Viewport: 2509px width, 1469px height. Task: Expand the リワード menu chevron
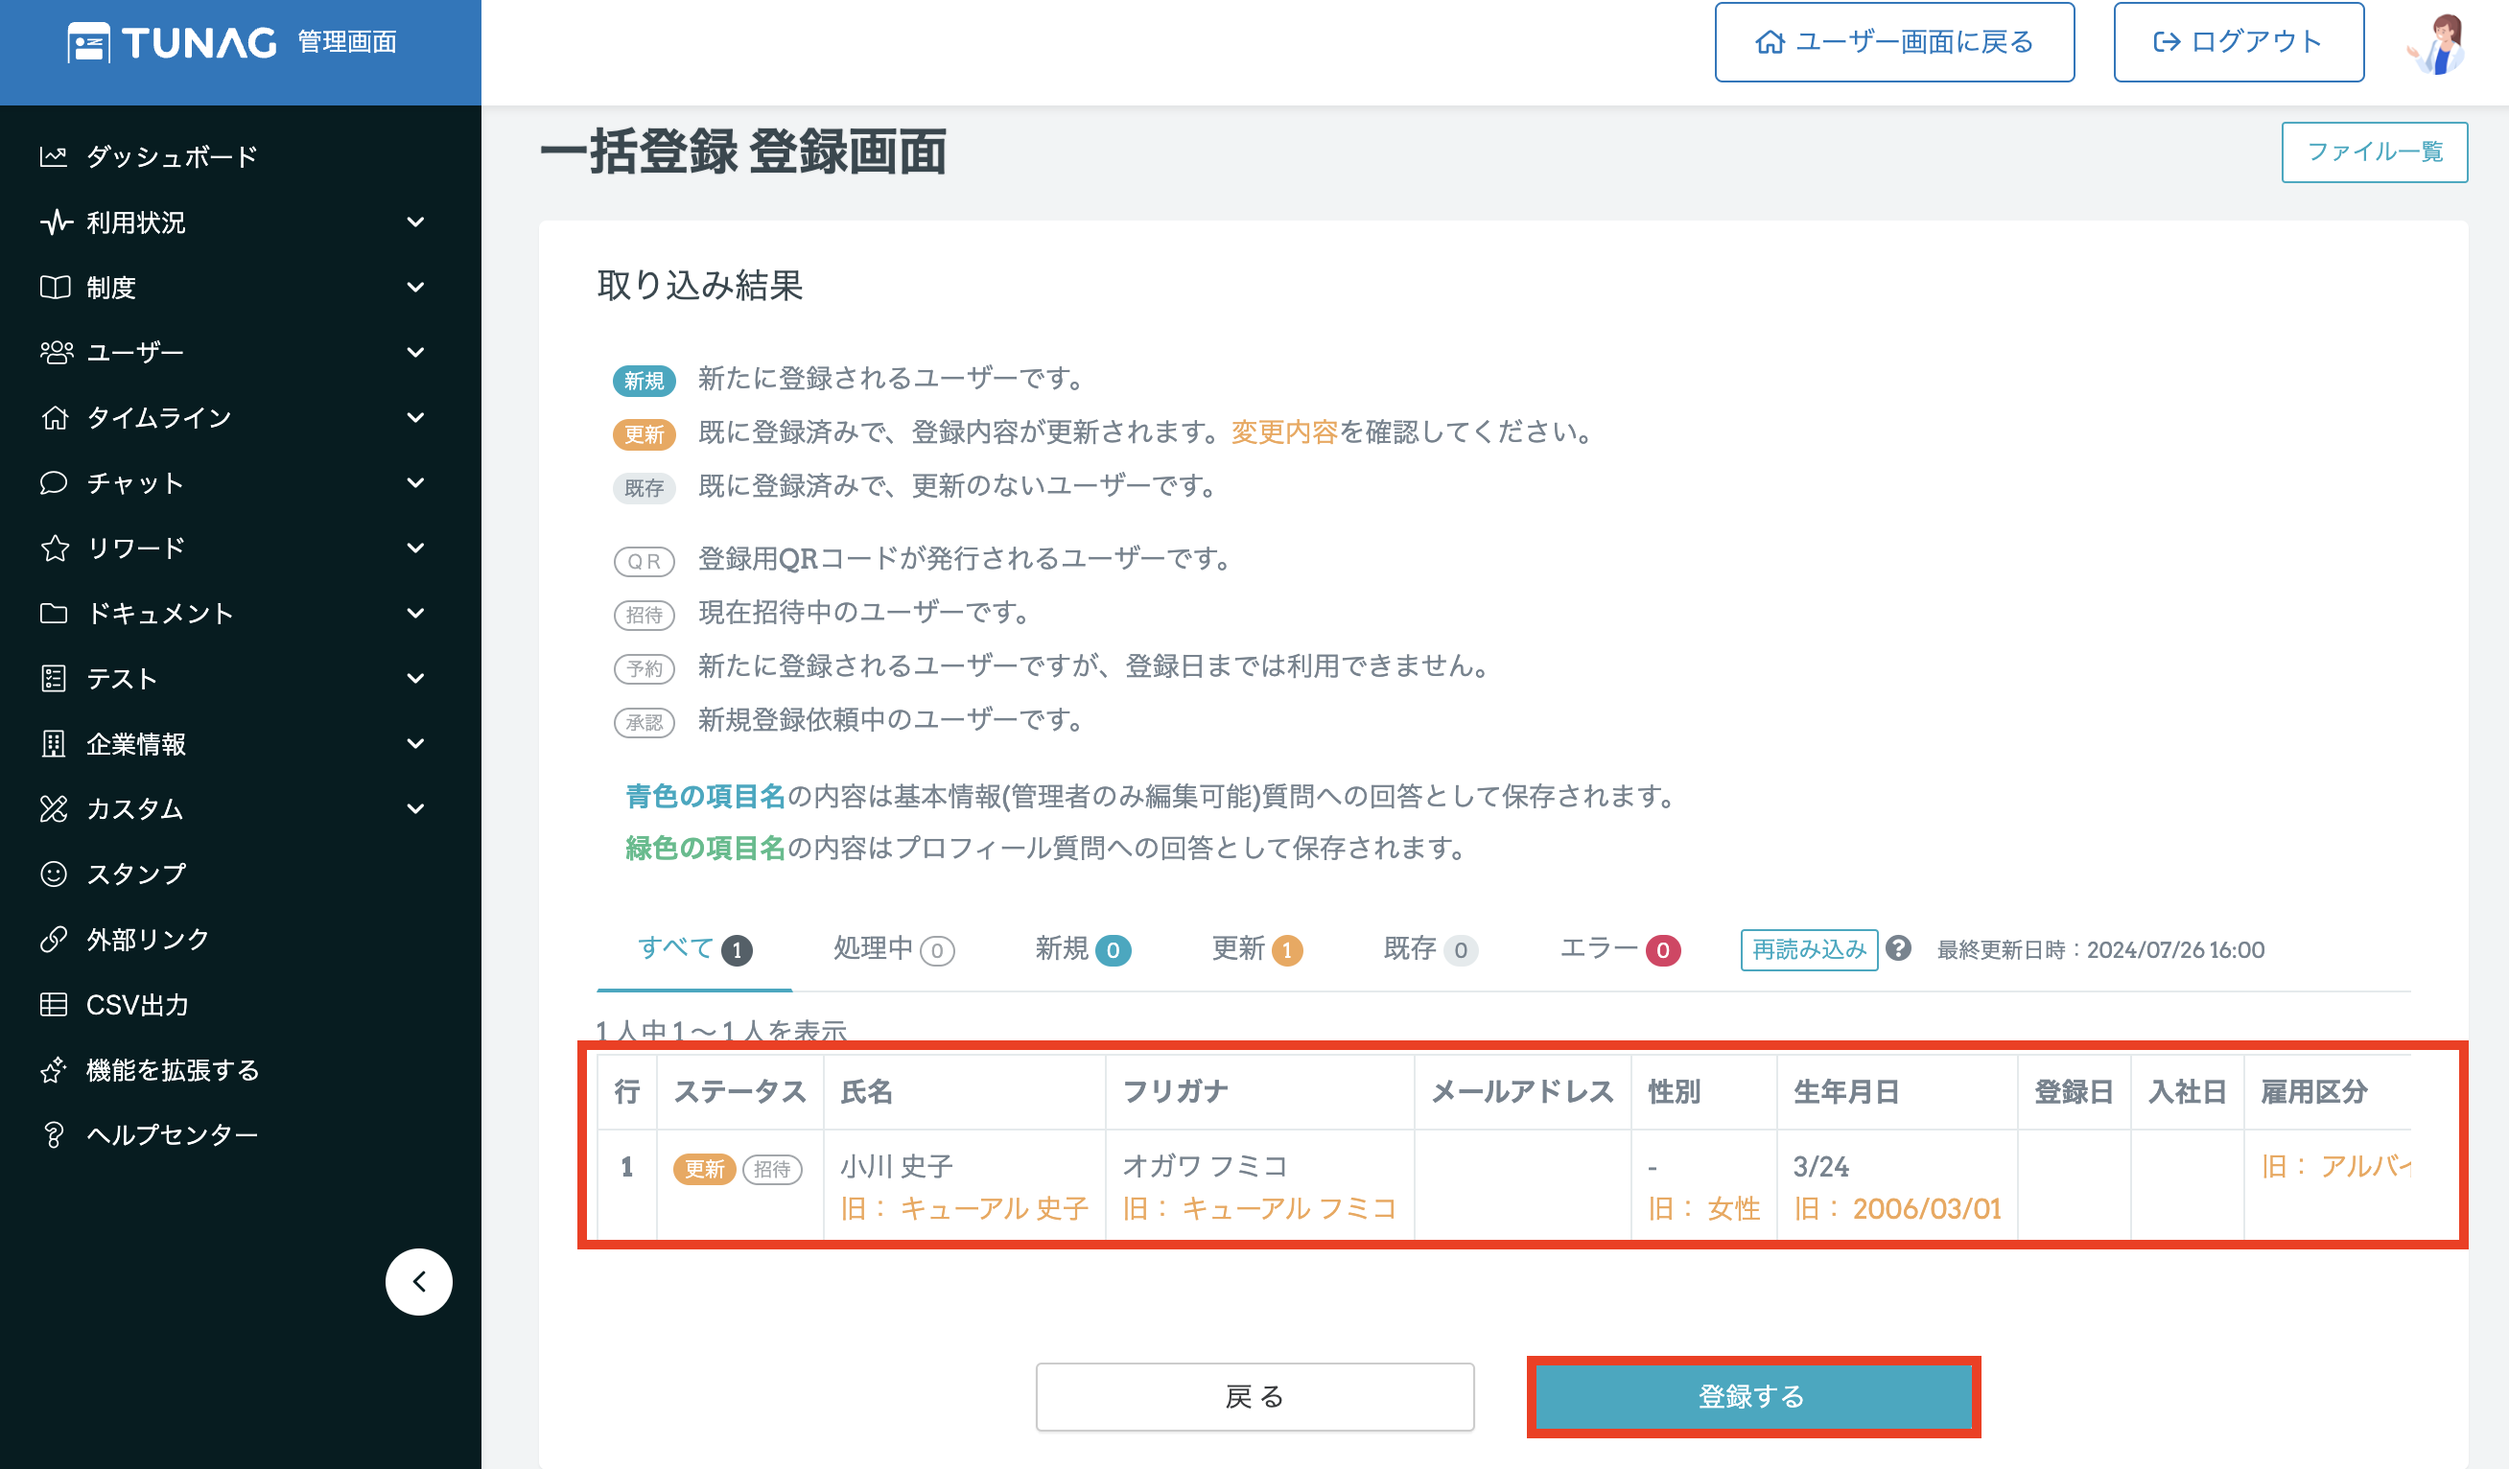coord(416,548)
